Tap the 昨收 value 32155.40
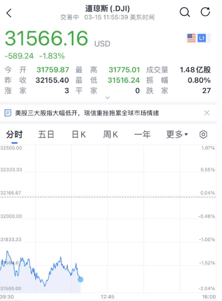The width and height of the screenshot is (222, 301). point(52,80)
